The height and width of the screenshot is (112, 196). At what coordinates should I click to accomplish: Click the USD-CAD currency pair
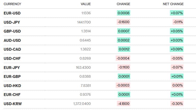12,49
